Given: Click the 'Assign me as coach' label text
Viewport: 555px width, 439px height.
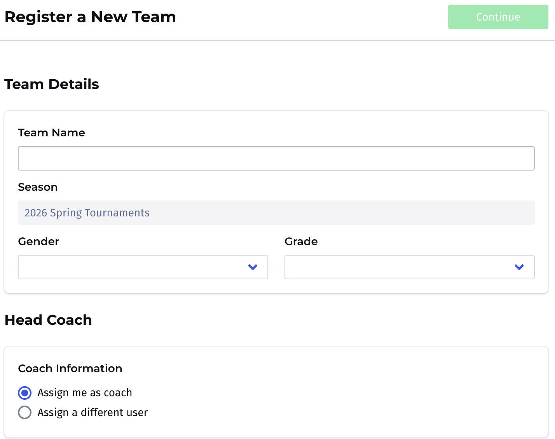Looking at the screenshot, I should (x=85, y=393).
